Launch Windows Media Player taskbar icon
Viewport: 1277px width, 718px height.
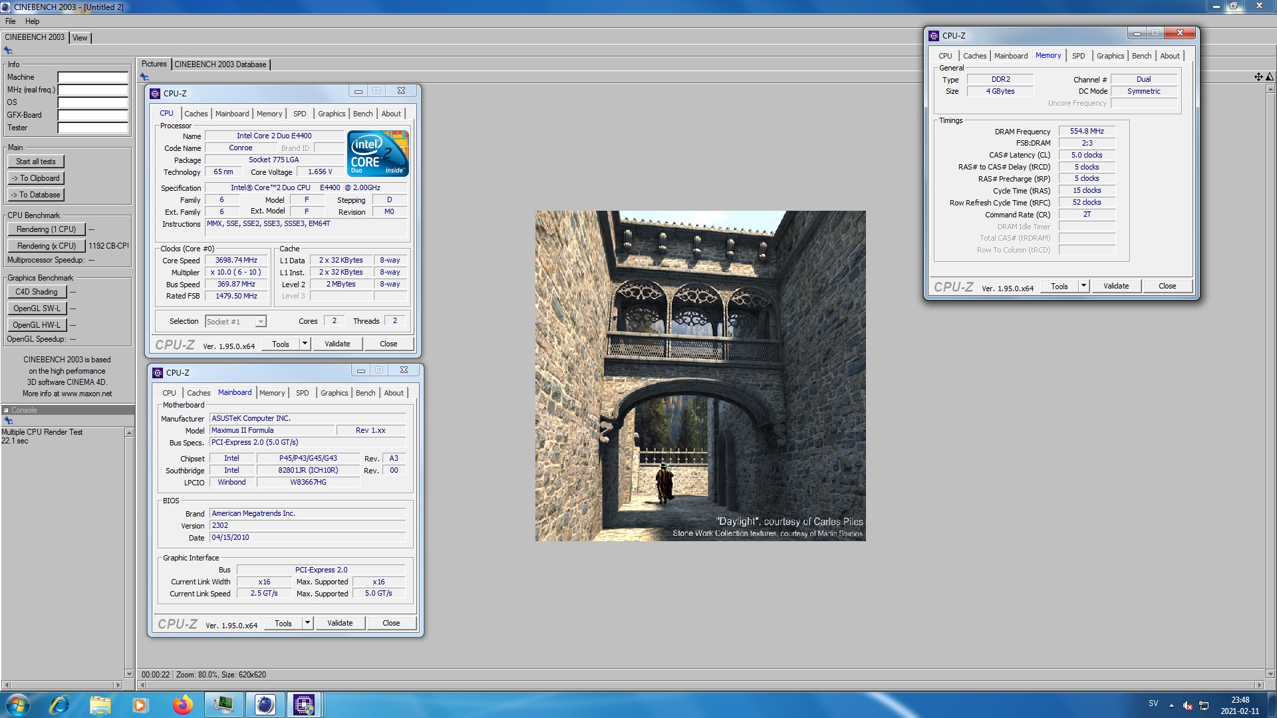[140, 705]
